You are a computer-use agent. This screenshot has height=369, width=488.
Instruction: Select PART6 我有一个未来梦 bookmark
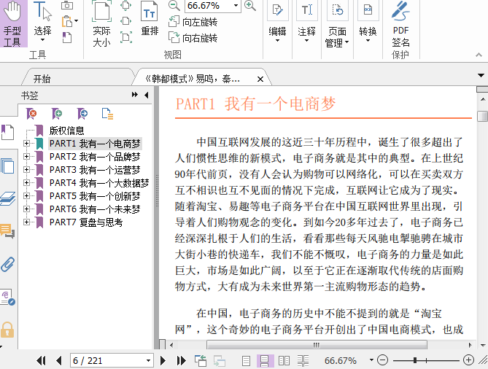pyautogui.click(x=95, y=209)
